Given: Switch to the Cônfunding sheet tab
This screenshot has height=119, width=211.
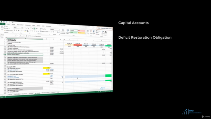Looking at the screenshot, I should (x=17, y=94).
